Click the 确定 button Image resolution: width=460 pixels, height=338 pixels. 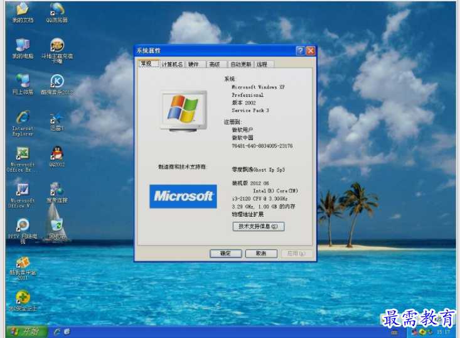click(225, 253)
